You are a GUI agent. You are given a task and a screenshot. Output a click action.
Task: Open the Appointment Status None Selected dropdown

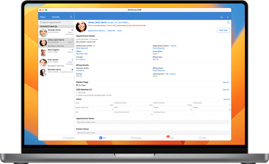coord(159,48)
